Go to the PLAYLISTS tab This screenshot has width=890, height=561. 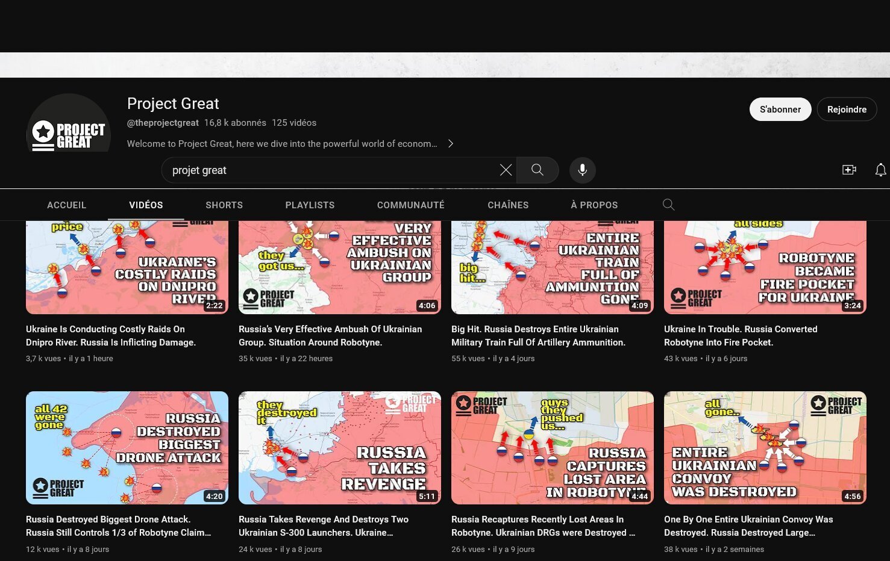pyautogui.click(x=310, y=205)
